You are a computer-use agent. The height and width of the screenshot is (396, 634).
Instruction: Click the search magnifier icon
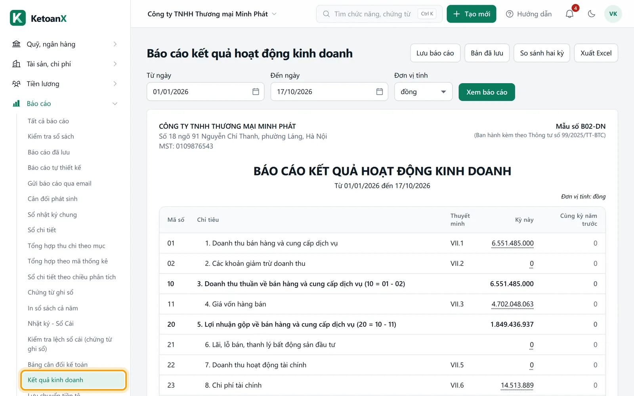[326, 14]
